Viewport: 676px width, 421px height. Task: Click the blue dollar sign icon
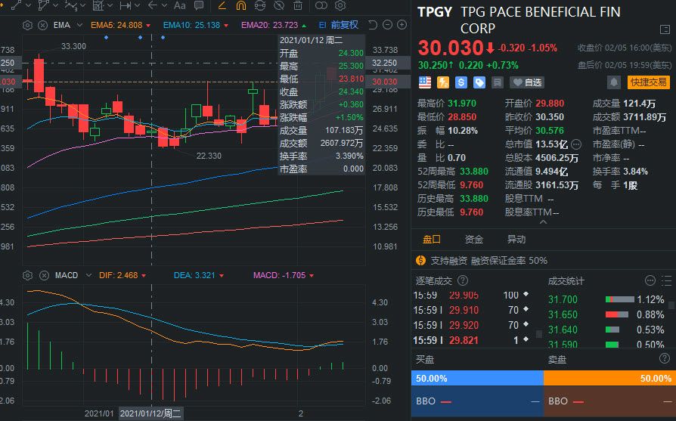[461, 82]
